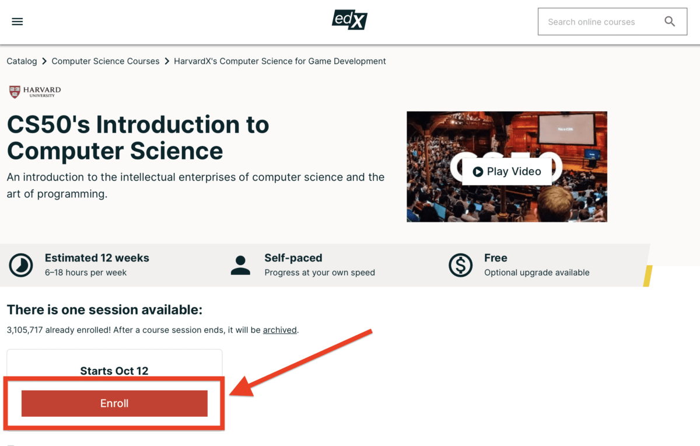Screen dimensions: 700x446
Task: Click the search magnifier icon
Action: click(670, 21)
